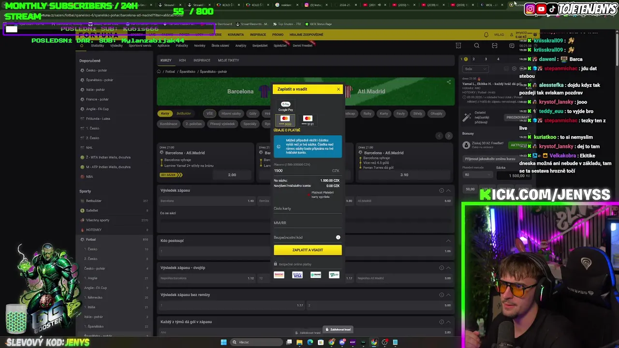Go to the home breadcrumb icon
Viewport: 619px width, 348px height.
[x=159, y=72]
